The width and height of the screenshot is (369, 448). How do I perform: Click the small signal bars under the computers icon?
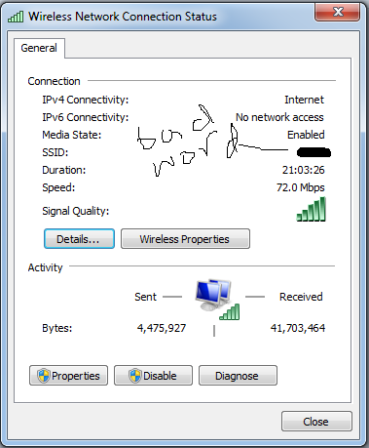(x=230, y=311)
